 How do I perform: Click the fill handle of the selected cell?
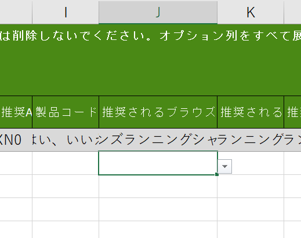217,174
